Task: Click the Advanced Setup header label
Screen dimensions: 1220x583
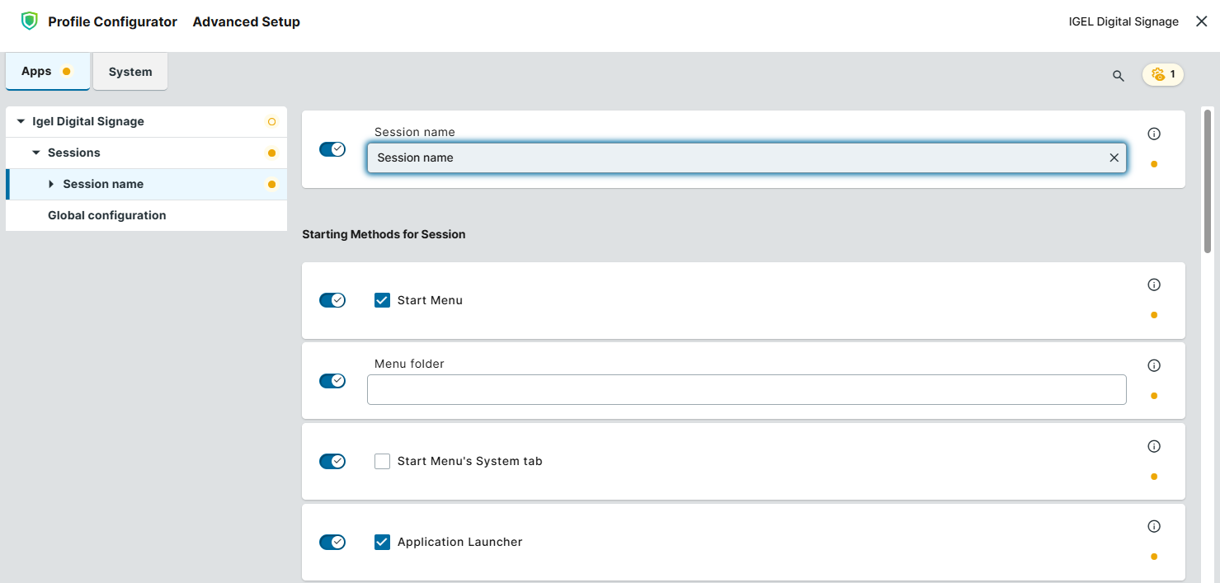Action: [x=247, y=22]
